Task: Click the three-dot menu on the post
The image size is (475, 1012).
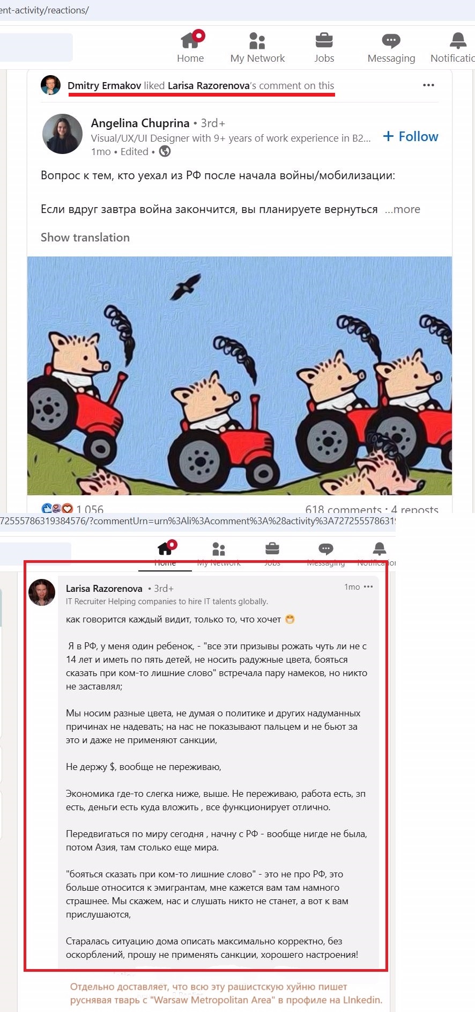Action: (428, 85)
